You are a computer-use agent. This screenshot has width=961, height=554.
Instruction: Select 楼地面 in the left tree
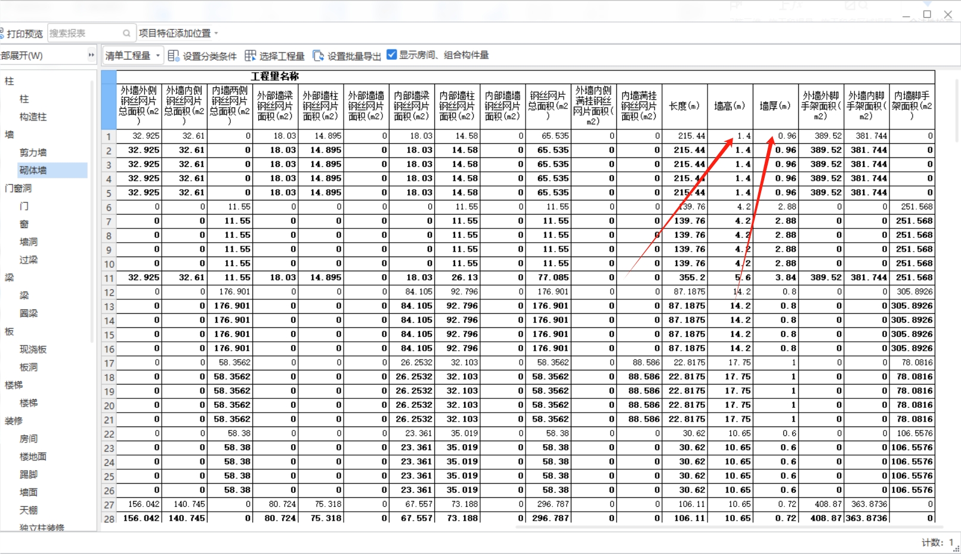click(33, 457)
